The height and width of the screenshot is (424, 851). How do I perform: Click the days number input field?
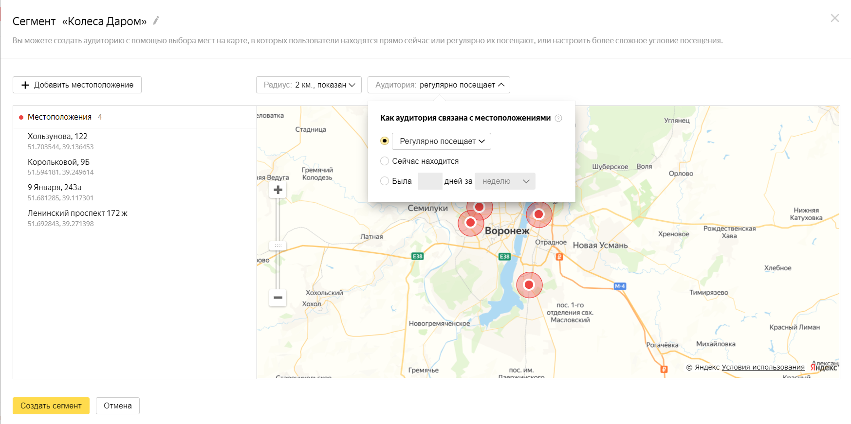pos(430,181)
